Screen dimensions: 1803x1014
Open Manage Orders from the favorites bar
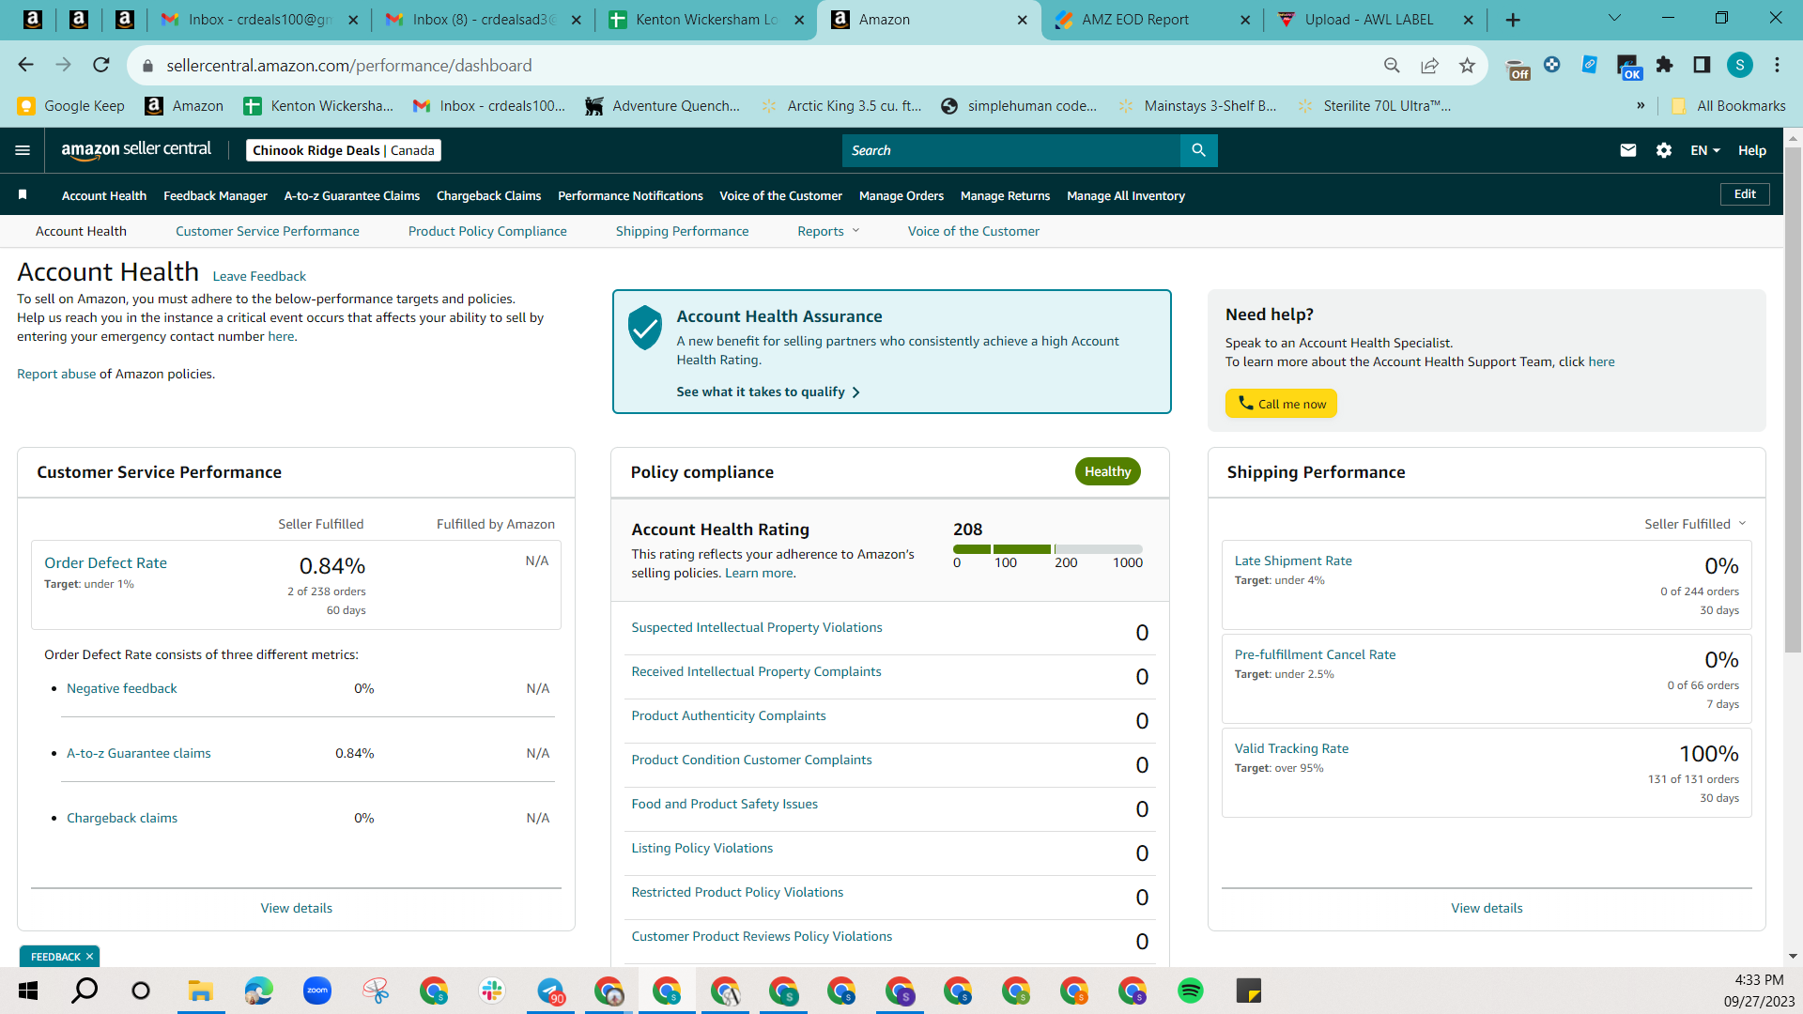pos(901,195)
